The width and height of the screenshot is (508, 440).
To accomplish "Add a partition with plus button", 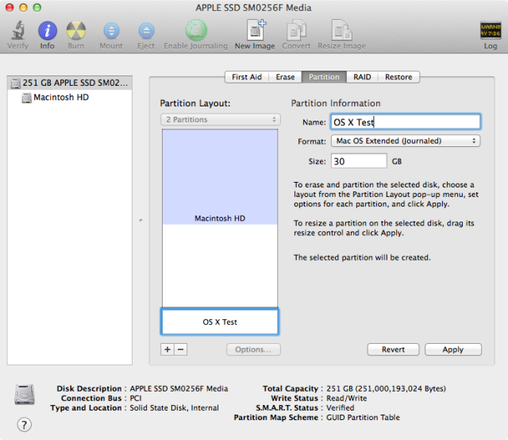I will tap(167, 349).
